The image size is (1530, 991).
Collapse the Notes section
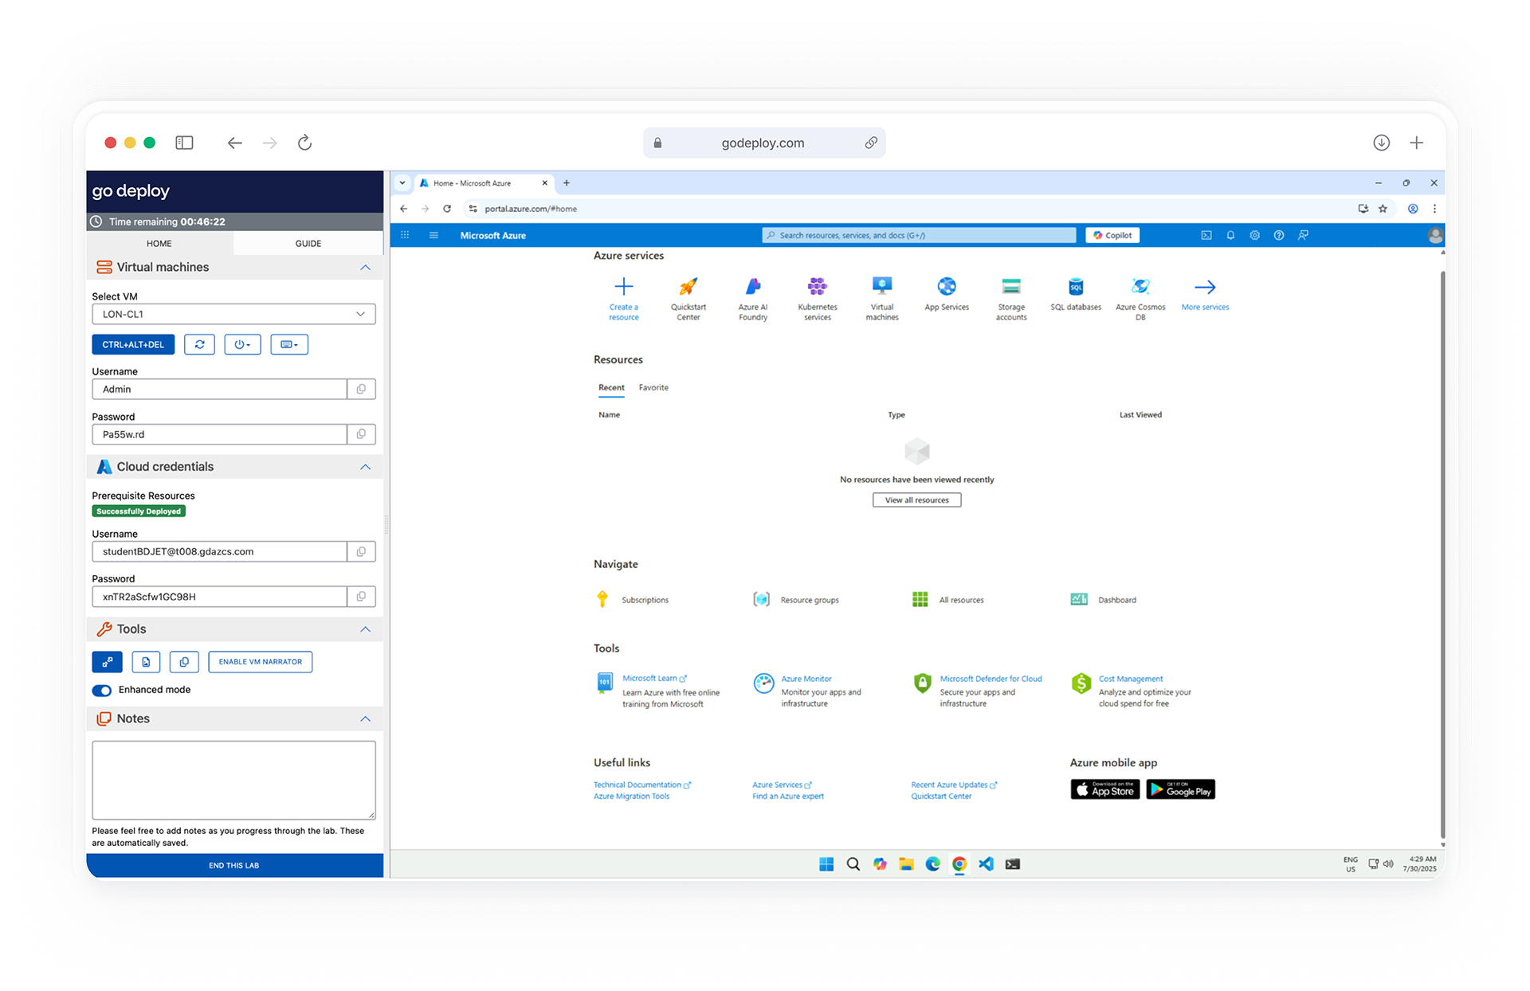pyautogui.click(x=365, y=719)
